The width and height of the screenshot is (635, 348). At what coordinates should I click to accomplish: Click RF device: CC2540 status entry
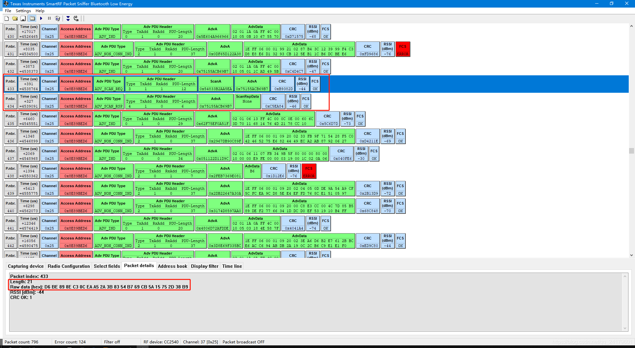point(161,342)
